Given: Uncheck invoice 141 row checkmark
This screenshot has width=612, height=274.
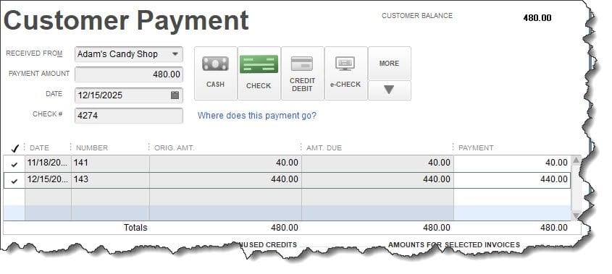Looking at the screenshot, I should tap(14, 165).
